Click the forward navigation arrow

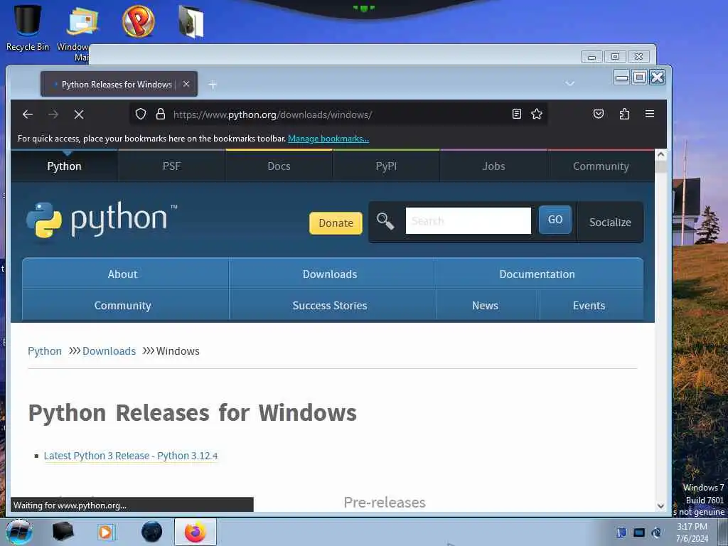point(53,114)
